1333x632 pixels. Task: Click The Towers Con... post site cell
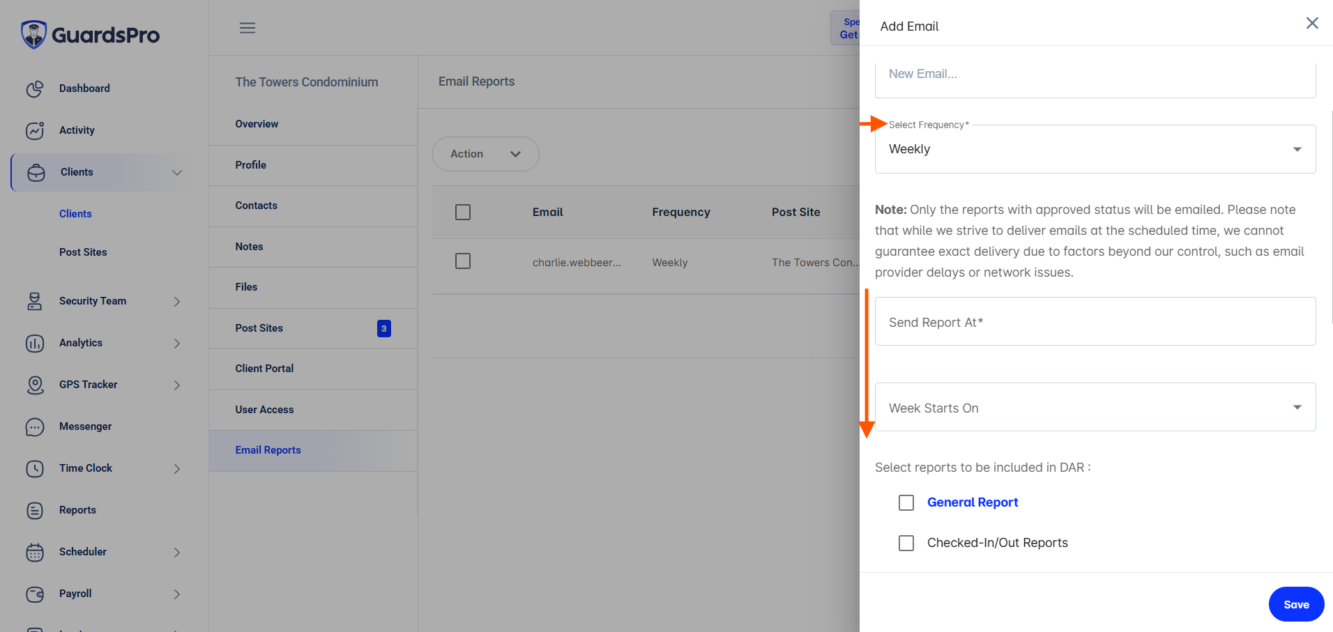815,263
